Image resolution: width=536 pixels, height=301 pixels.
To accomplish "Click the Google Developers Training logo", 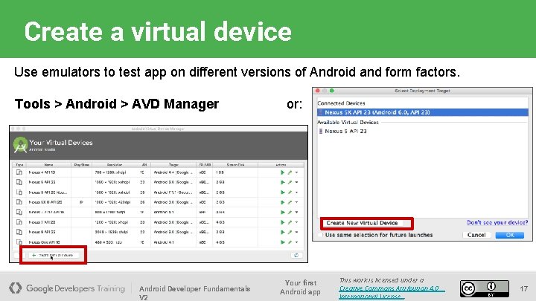I will pyautogui.click(x=67, y=288).
